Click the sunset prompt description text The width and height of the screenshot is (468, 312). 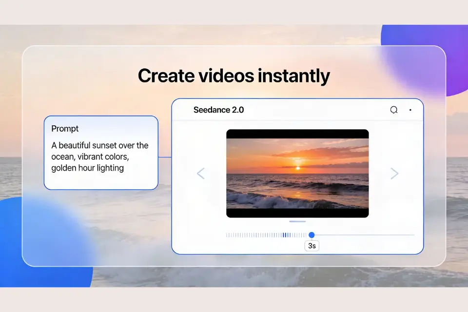pyautogui.click(x=99, y=156)
